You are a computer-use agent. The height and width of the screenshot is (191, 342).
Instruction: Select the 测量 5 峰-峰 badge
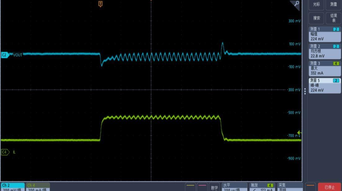(325, 85)
